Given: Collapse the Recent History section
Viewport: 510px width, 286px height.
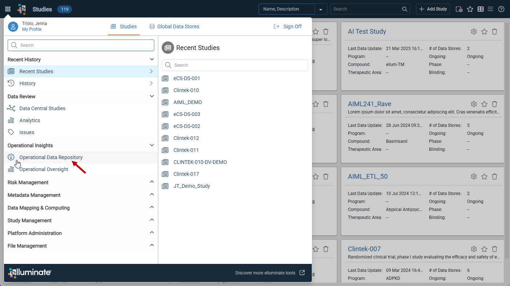Looking at the screenshot, I should (x=152, y=59).
